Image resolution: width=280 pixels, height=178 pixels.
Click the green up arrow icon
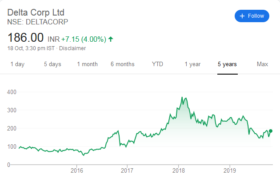[x=111, y=39]
